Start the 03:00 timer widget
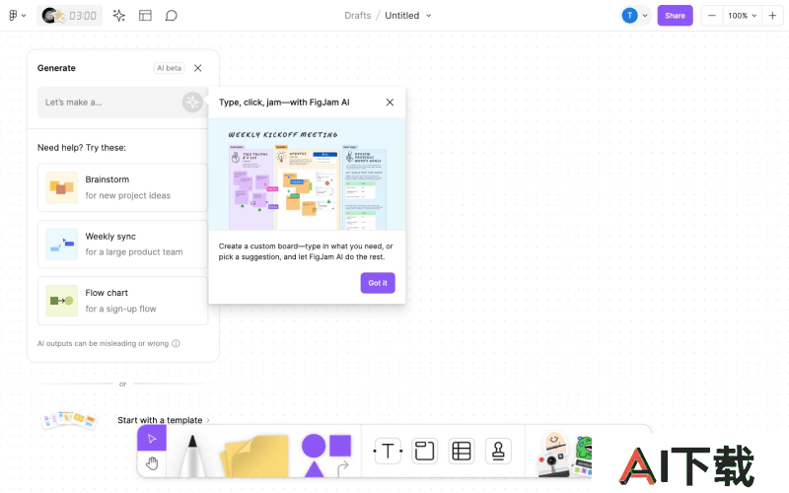Screen dimensions: 789x493 [x=69, y=16]
